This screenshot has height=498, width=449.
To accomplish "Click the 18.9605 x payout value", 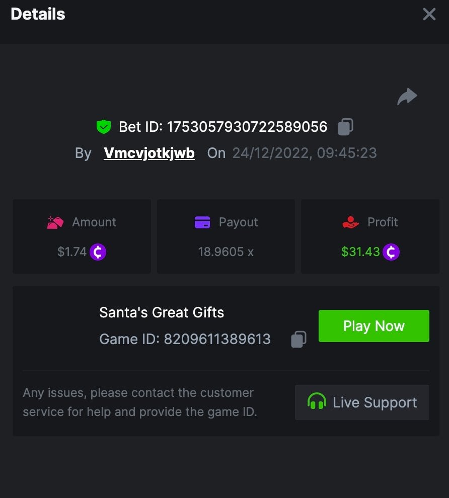I will (226, 252).
